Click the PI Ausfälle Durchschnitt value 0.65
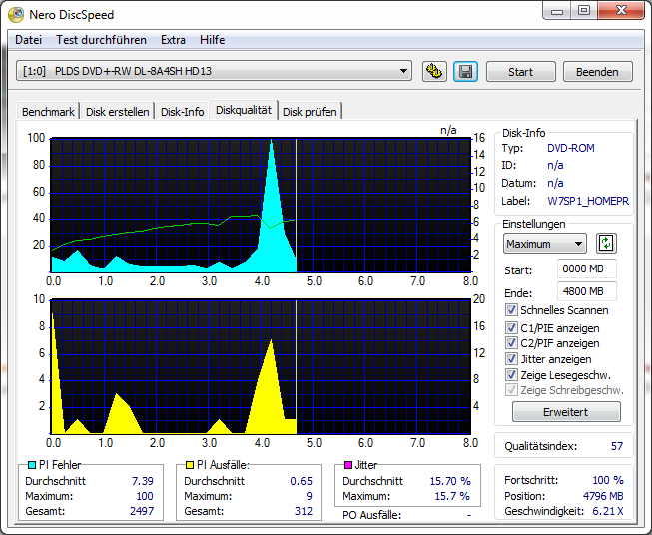This screenshot has width=652, height=535. [302, 481]
